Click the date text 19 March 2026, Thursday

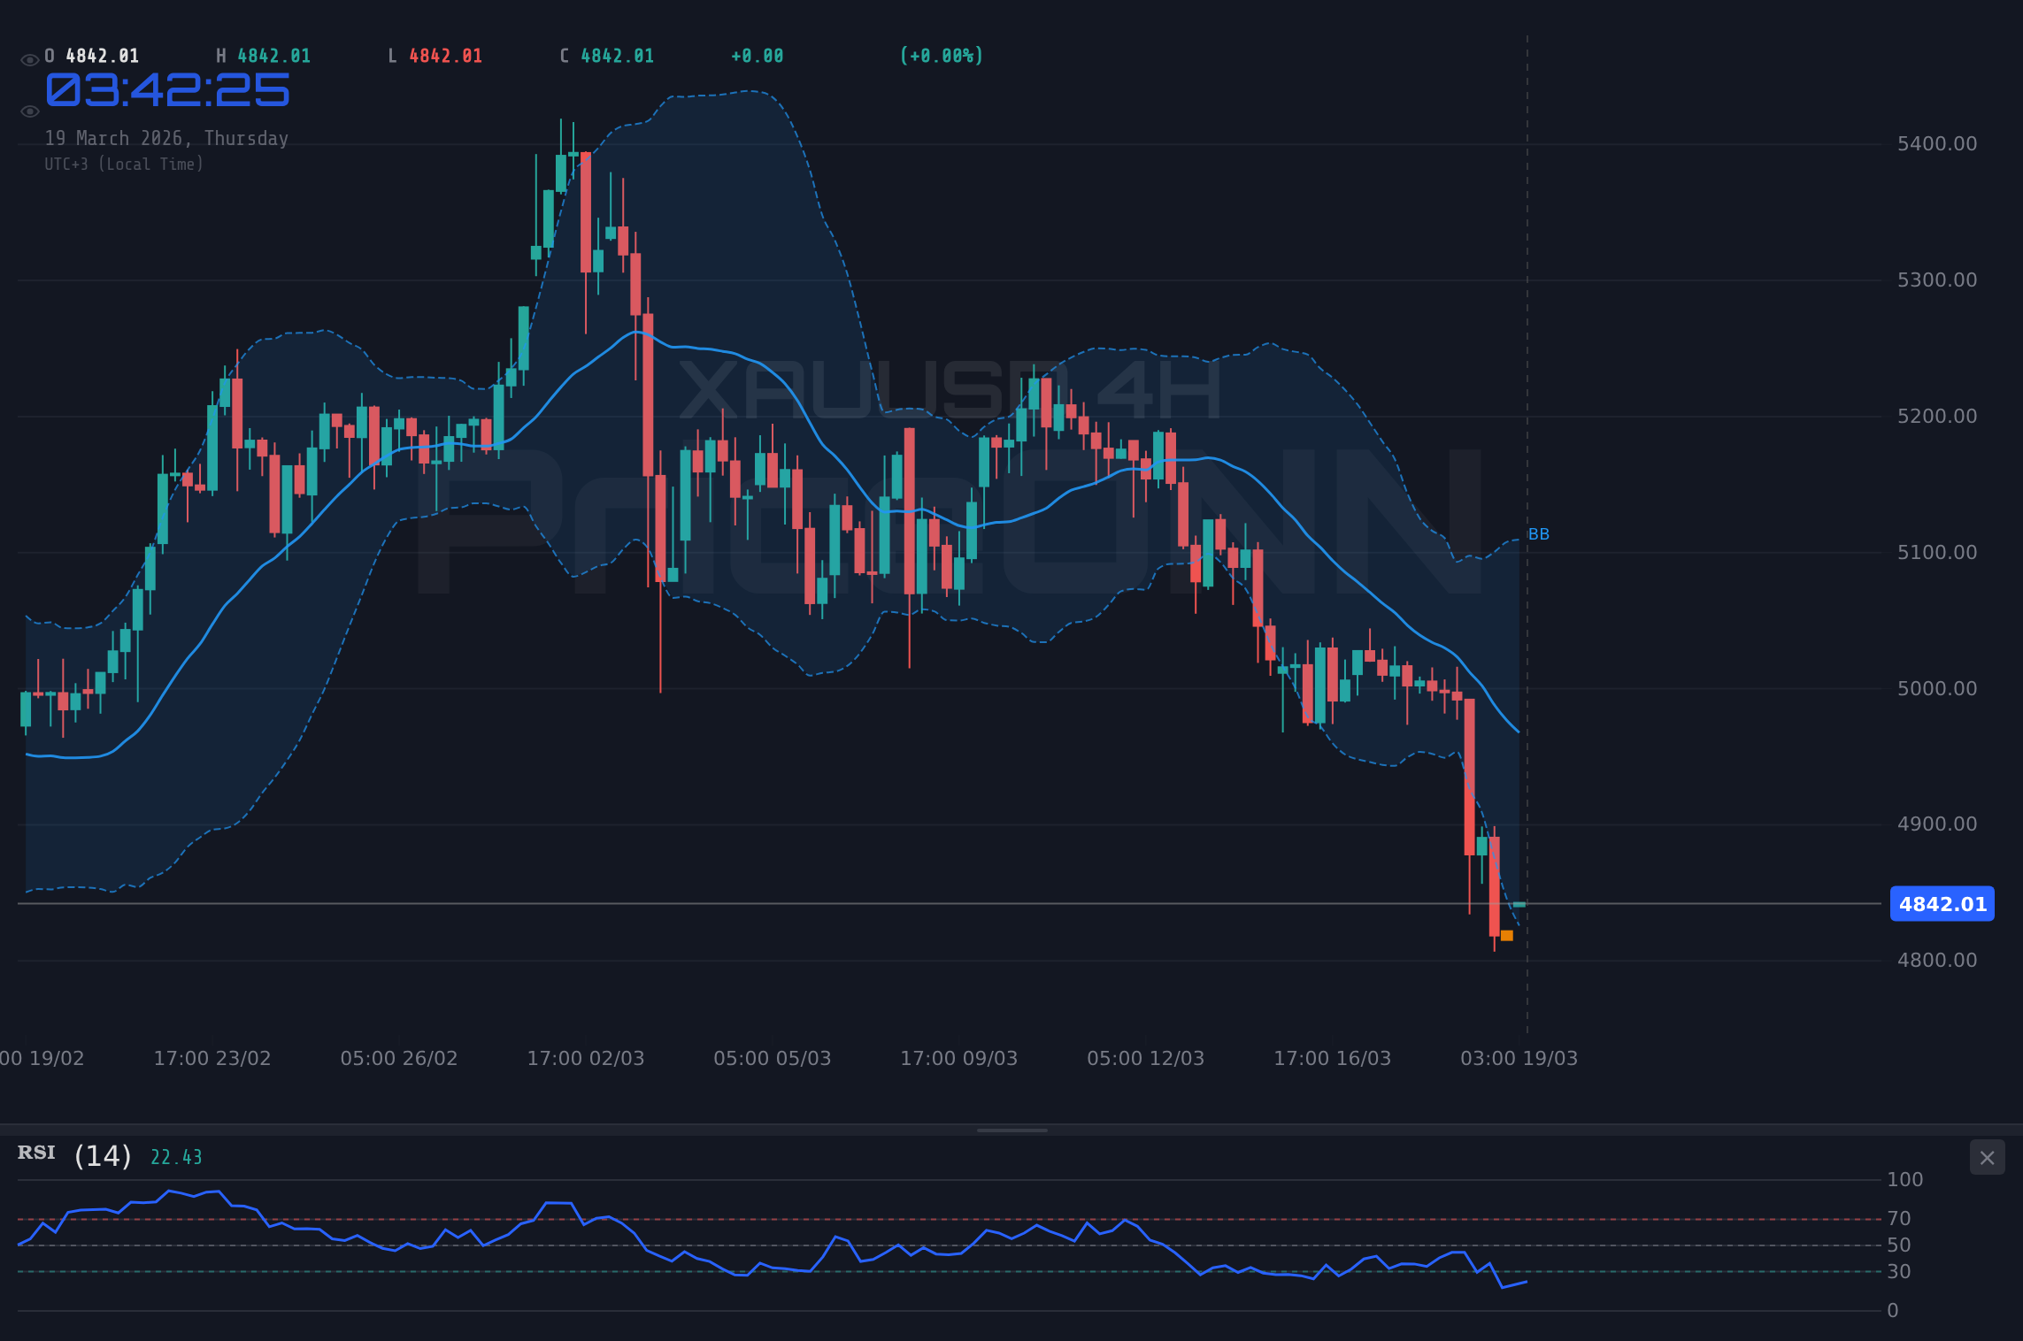(x=166, y=138)
